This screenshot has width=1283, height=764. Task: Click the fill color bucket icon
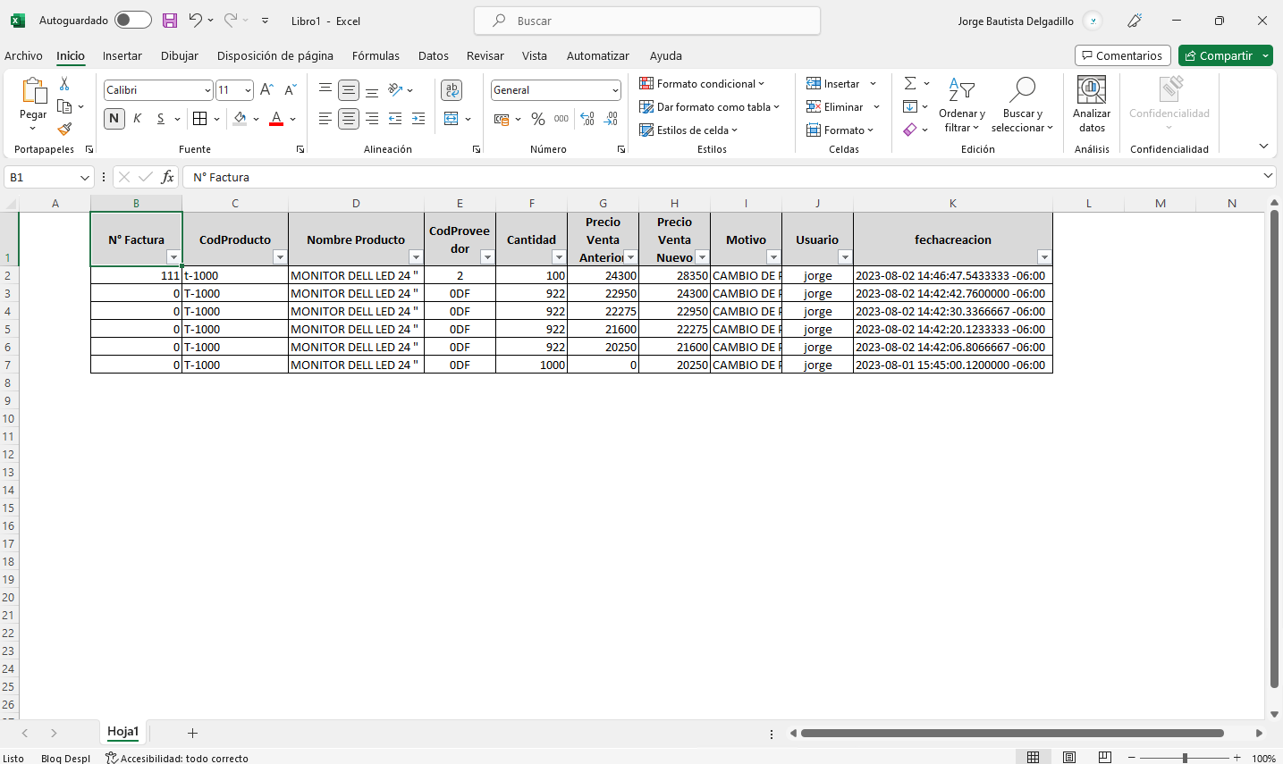tap(240, 118)
